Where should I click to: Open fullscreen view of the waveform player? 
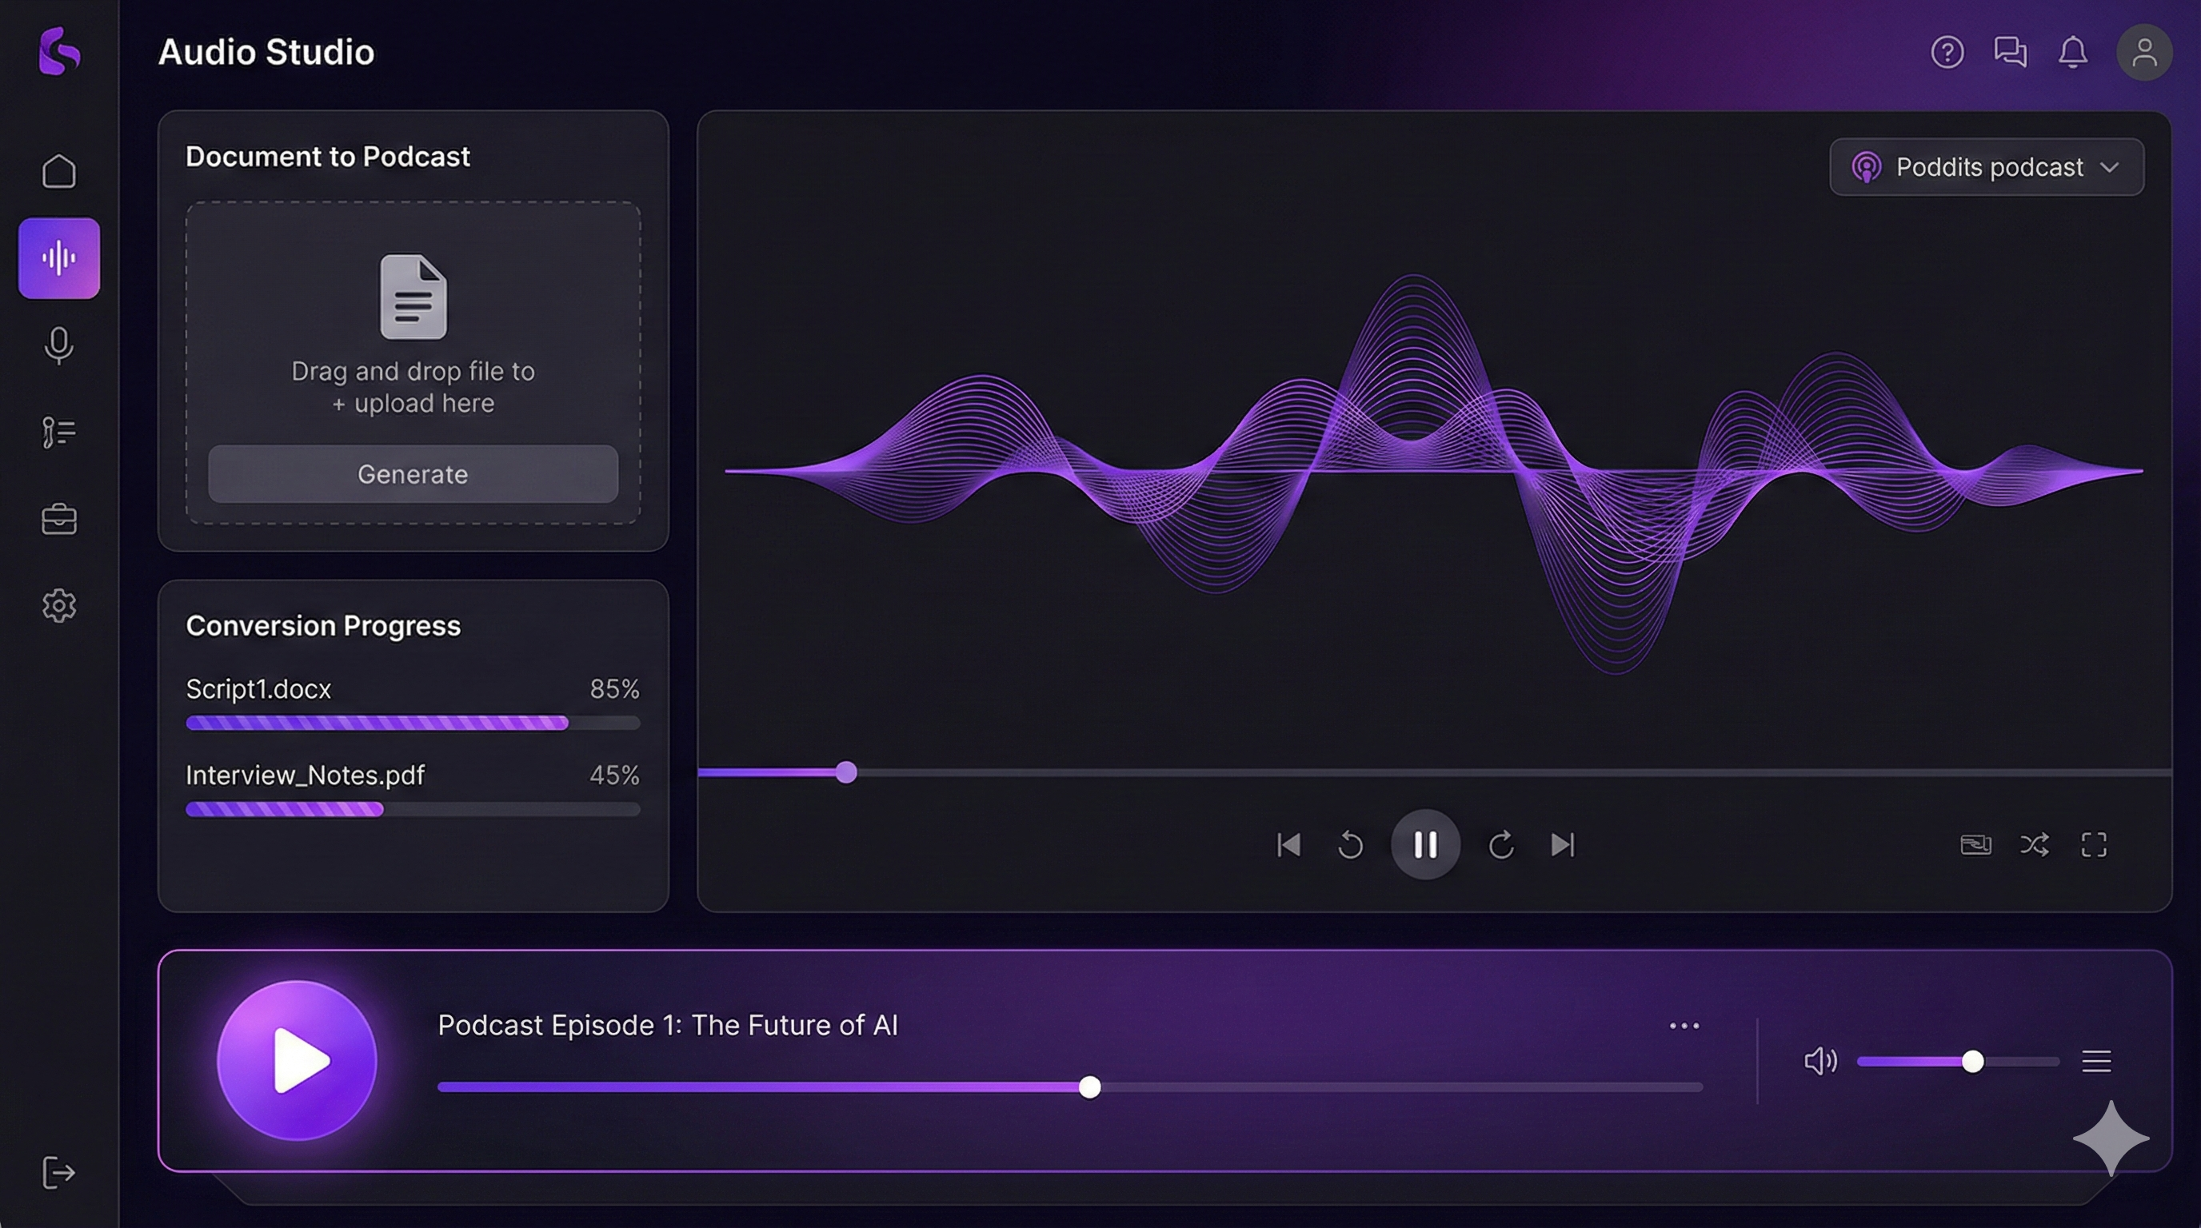2092,844
